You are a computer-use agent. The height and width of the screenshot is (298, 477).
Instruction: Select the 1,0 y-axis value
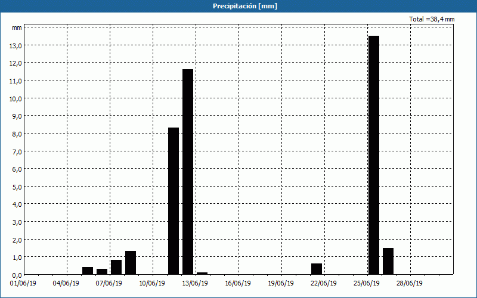[17, 257]
